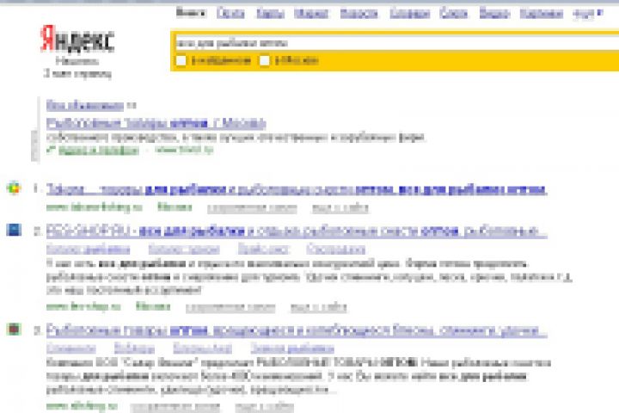Open 'ещё с сайта' link of first result
Screen dimensions: 619x413
[x=340, y=208]
